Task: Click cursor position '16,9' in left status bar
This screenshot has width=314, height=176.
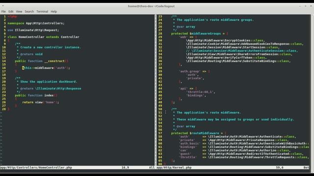Action: [x=125, y=168]
